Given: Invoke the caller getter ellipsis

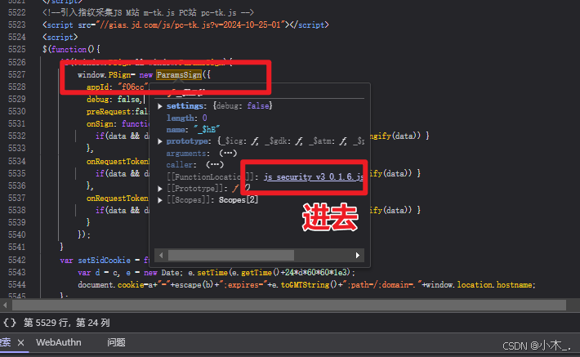Looking at the screenshot, I should pos(215,165).
